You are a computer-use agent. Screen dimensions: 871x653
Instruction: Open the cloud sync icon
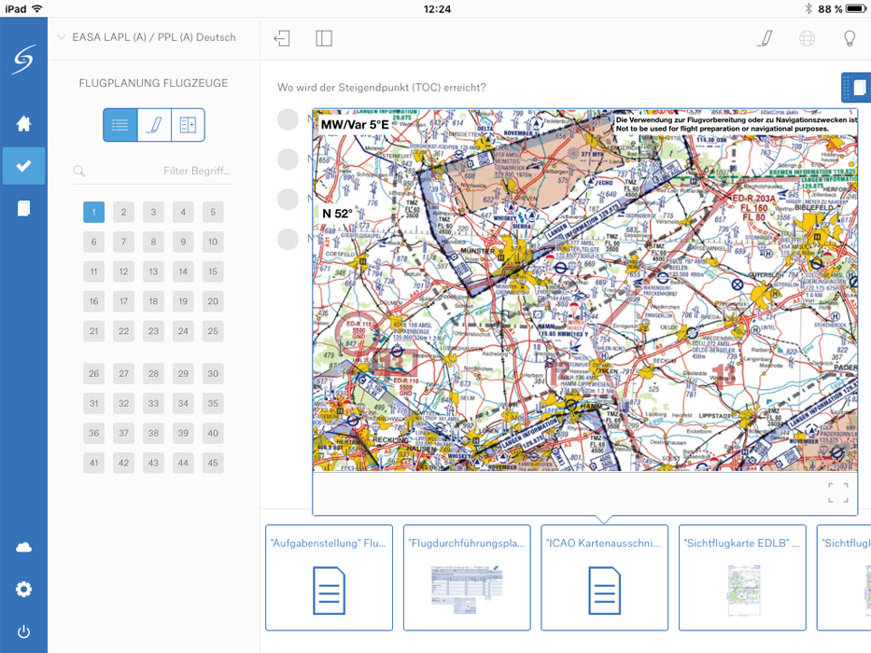click(23, 548)
